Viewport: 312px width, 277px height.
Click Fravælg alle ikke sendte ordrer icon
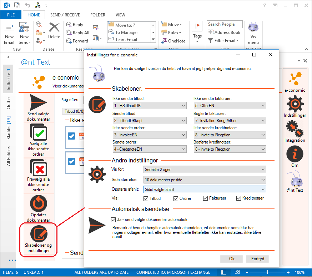(39, 168)
